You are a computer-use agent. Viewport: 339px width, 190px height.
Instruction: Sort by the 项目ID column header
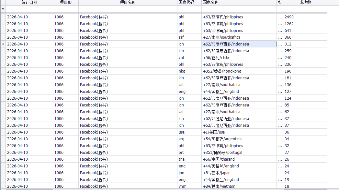pyautogui.click(x=66, y=2)
